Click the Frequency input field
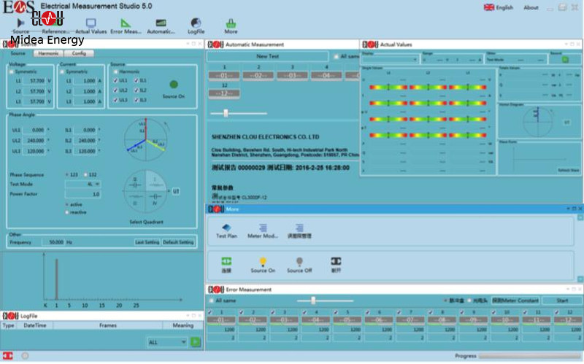The image size is (584, 364). [53, 242]
